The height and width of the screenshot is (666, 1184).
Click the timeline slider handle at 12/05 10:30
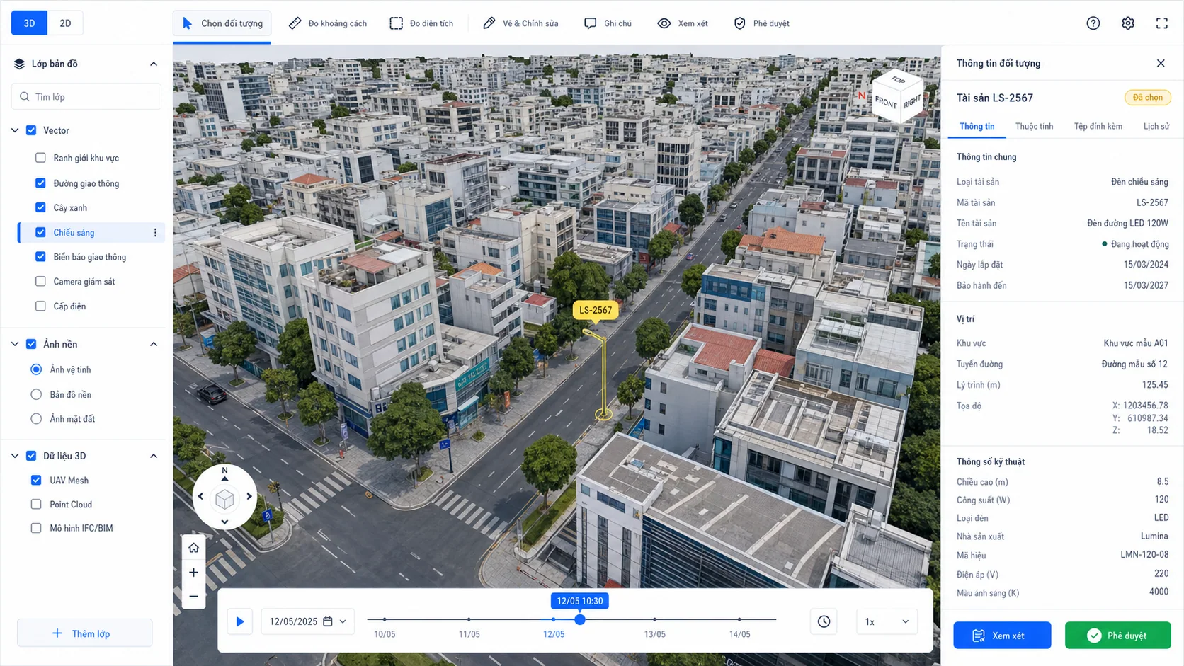[x=580, y=619]
